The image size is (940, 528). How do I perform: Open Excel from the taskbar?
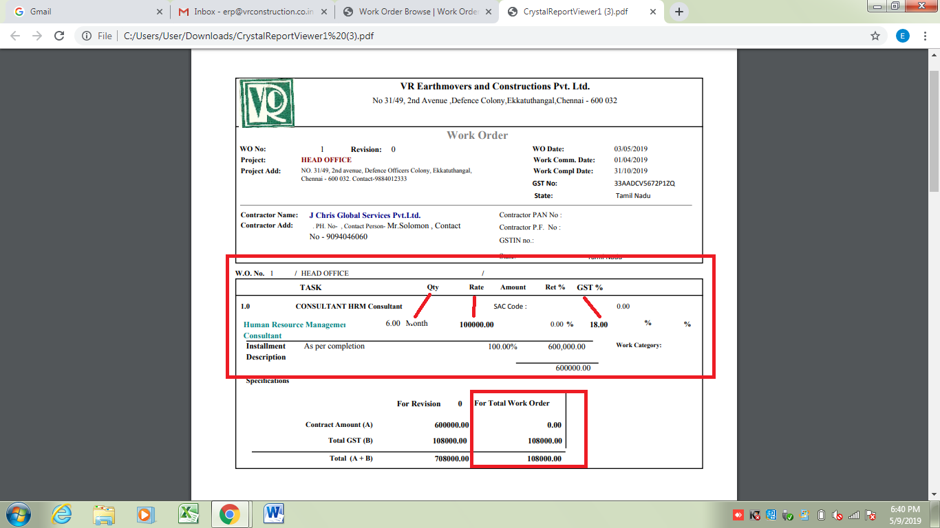tap(189, 514)
